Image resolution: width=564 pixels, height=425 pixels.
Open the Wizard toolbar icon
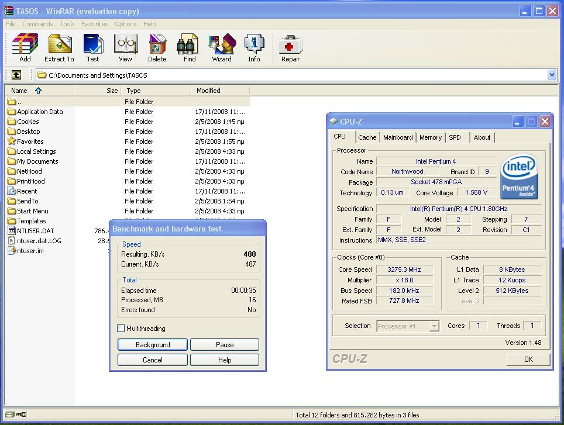(x=222, y=44)
